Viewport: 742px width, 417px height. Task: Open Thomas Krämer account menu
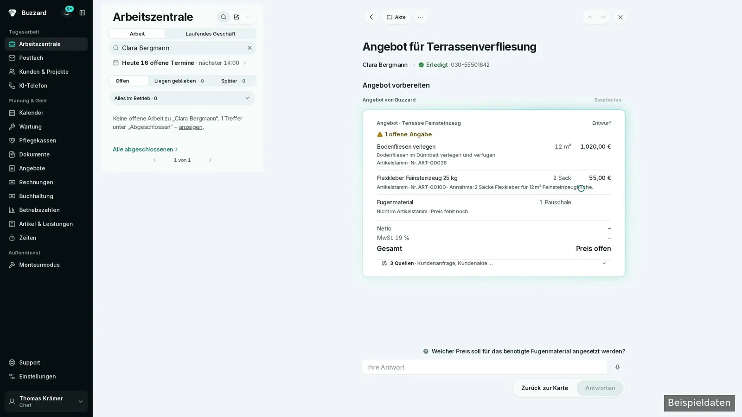click(46, 402)
